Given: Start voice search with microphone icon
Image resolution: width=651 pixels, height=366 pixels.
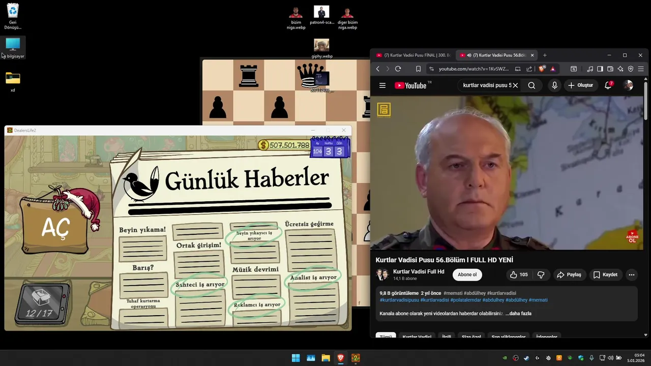Looking at the screenshot, I should [x=555, y=85].
